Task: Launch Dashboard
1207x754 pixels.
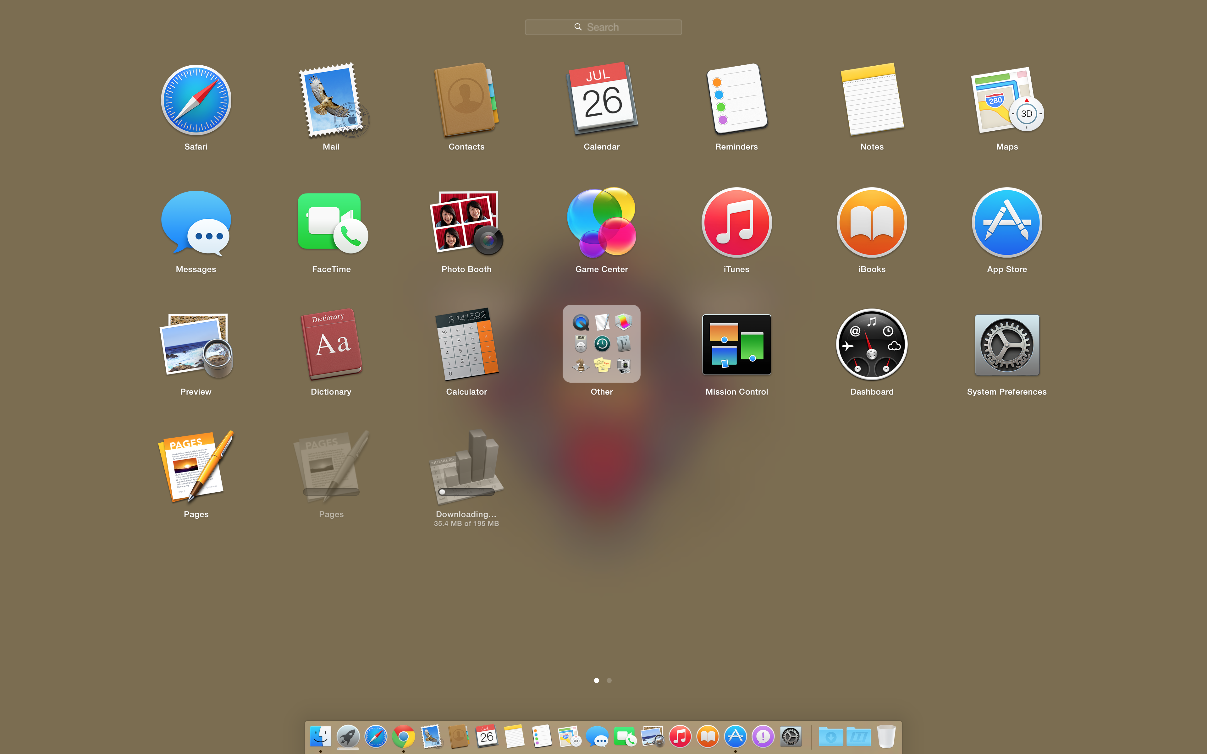Action: tap(872, 344)
